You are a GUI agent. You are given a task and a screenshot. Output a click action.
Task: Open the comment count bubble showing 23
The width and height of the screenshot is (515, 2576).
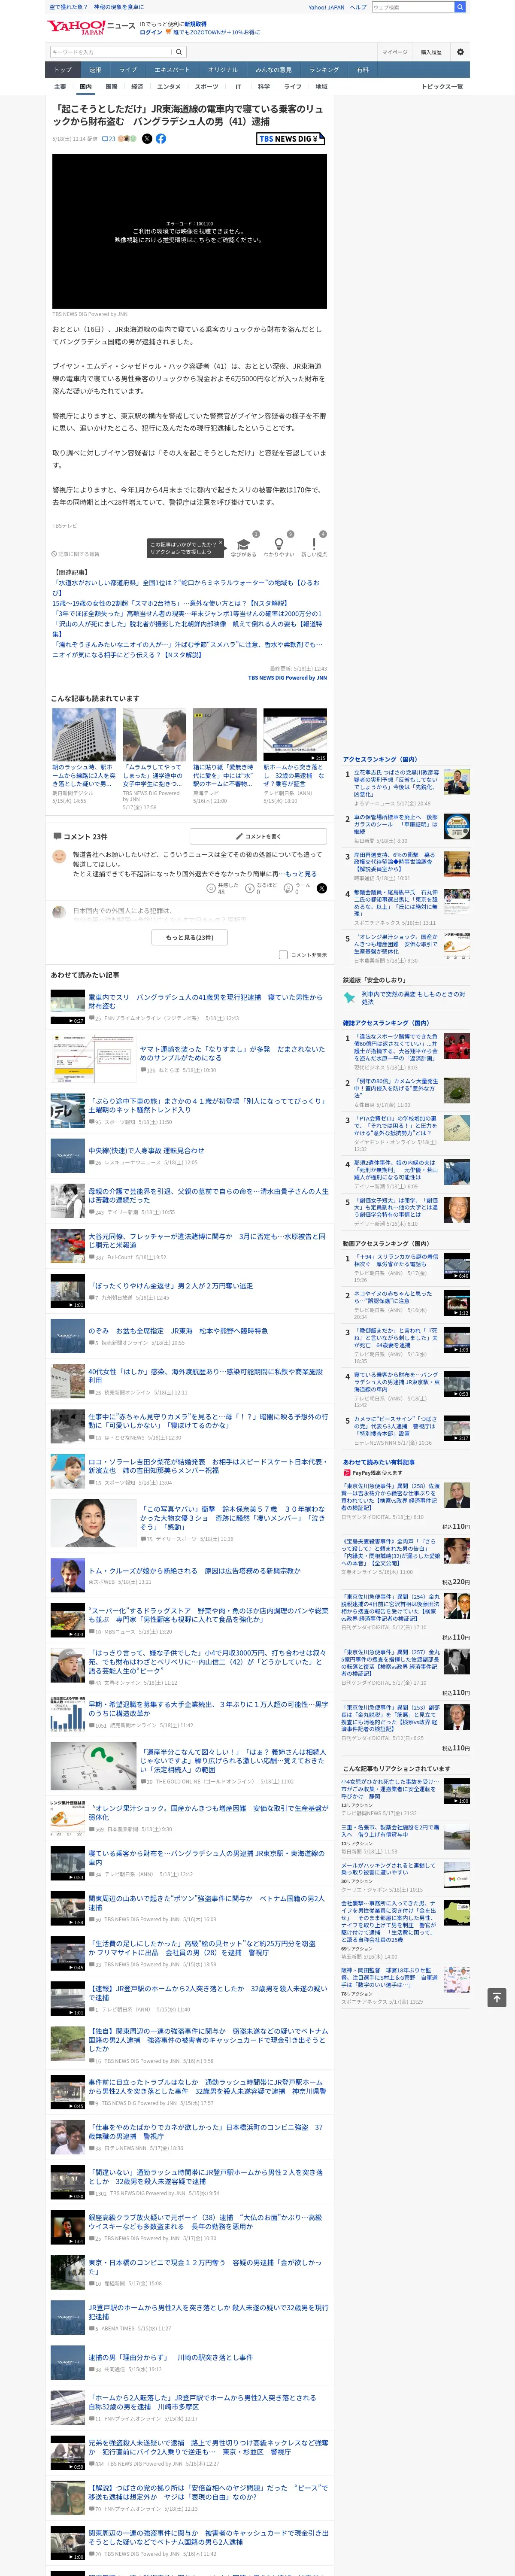109,139
